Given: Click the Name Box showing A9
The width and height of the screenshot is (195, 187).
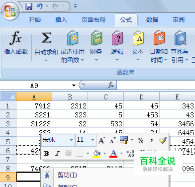Looking at the screenshot, I should click(x=34, y=86).
